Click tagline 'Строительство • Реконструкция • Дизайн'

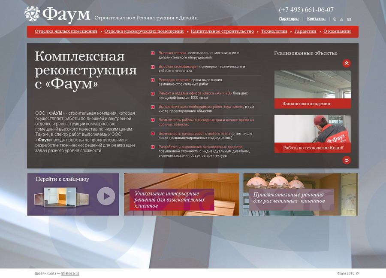tap(146, 18)
